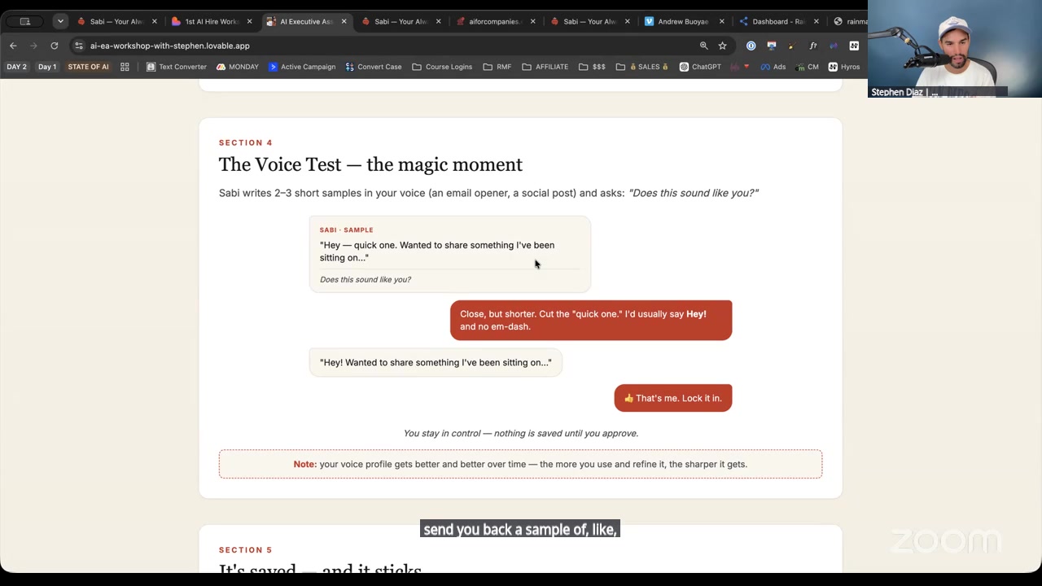The image size is (1042, 586).
Task: Click the site info icon beside the URL
Action: click(x=78, y=46)
